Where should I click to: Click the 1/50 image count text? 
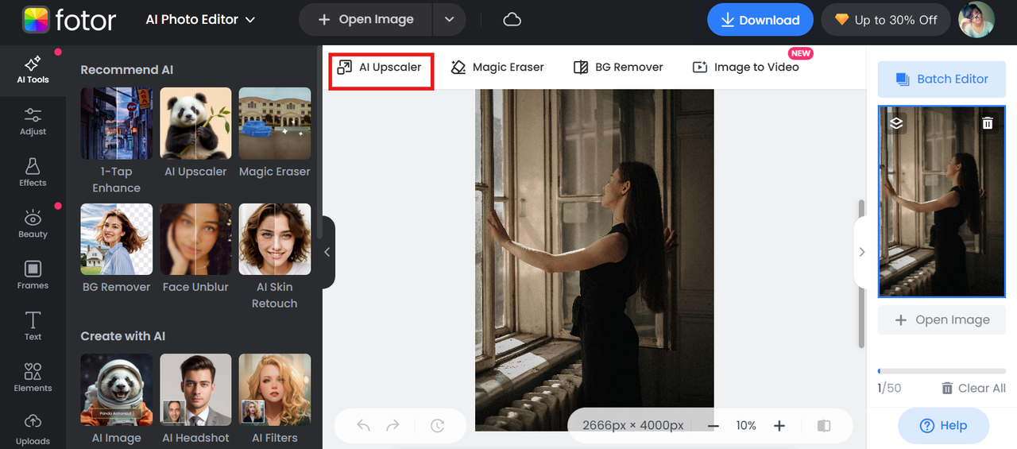coord(889,388)
